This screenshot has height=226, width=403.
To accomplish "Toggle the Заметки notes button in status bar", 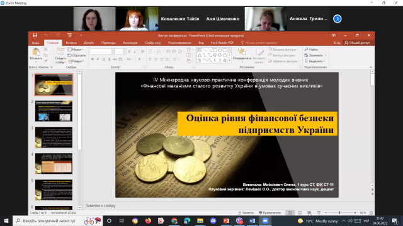I will [x=246, y=213].
